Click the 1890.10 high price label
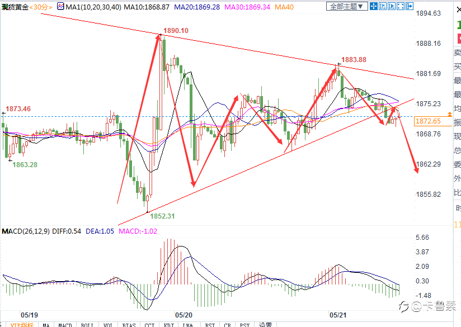Image resolution: width=461 pixels, height=327 pixels. (x=176, y=31)
